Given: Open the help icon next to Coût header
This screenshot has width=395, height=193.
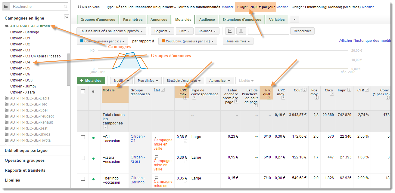Looking at the screenshot, I should coord(305,90).
